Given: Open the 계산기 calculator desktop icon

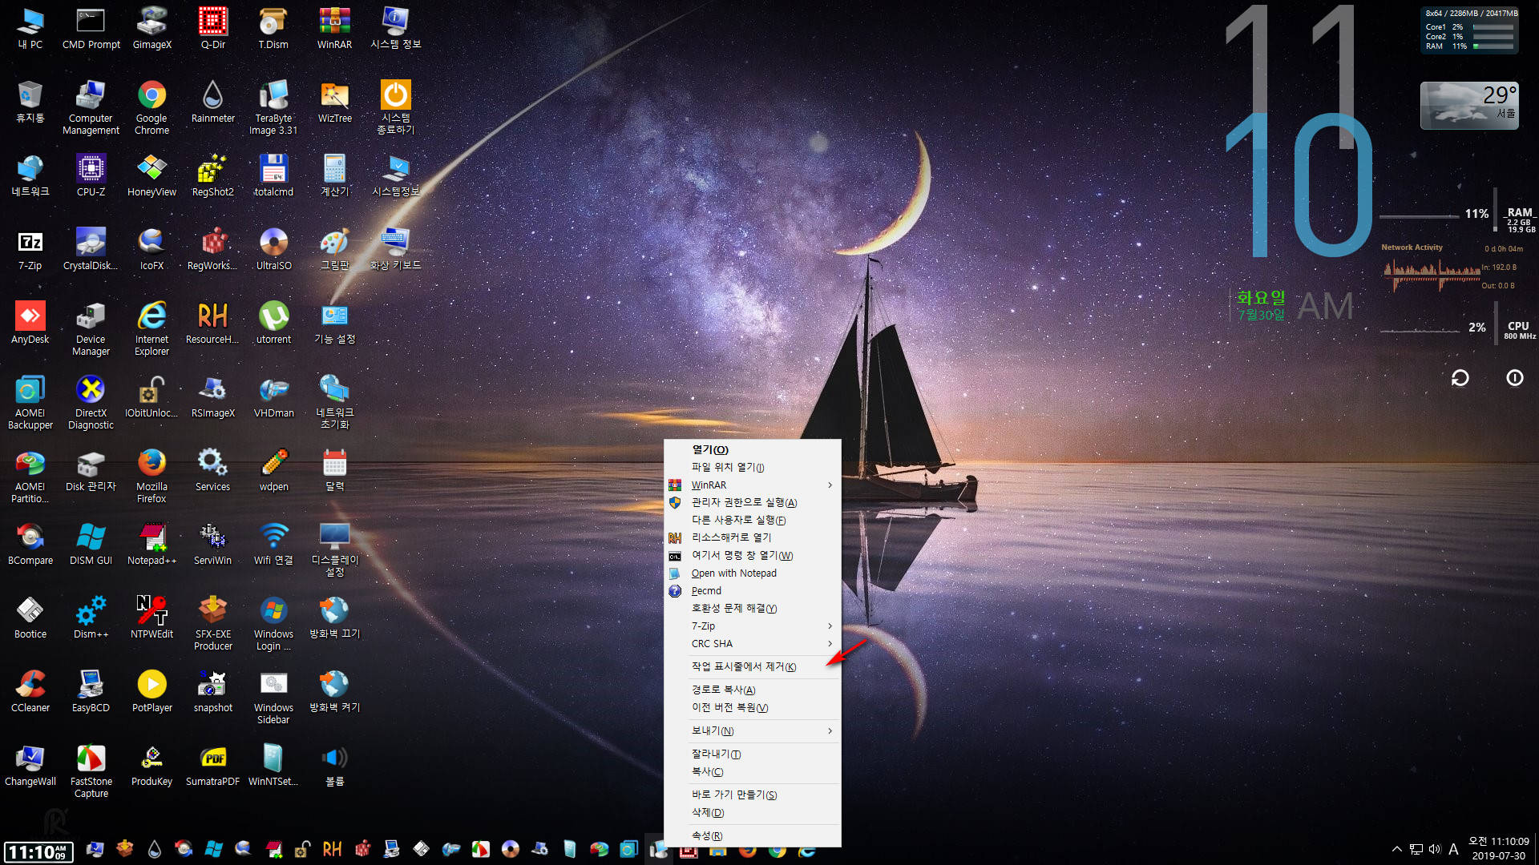Looking at the screenshot, I should pos(334,175).
